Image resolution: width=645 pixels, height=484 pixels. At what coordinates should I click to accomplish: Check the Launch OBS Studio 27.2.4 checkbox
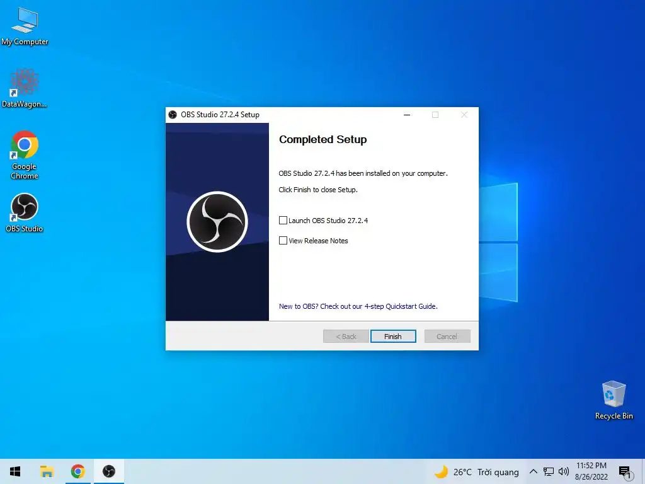tap(283, 220)
